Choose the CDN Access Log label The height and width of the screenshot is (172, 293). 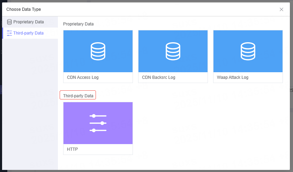coord(83,77)
